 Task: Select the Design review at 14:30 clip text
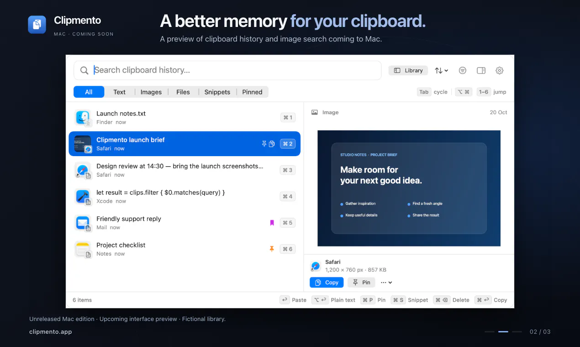pyautogui.click(x=180, y=166)
